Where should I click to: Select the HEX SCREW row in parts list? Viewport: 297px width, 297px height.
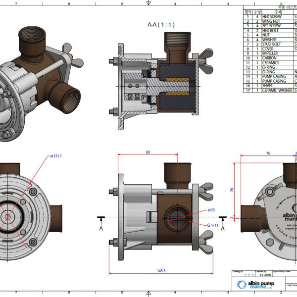click(271, 16)
